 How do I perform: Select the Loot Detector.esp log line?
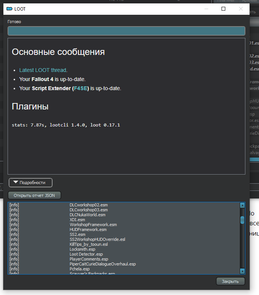124,254
